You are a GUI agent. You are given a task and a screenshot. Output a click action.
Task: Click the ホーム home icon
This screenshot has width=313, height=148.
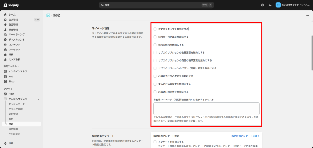click(6, 15)
